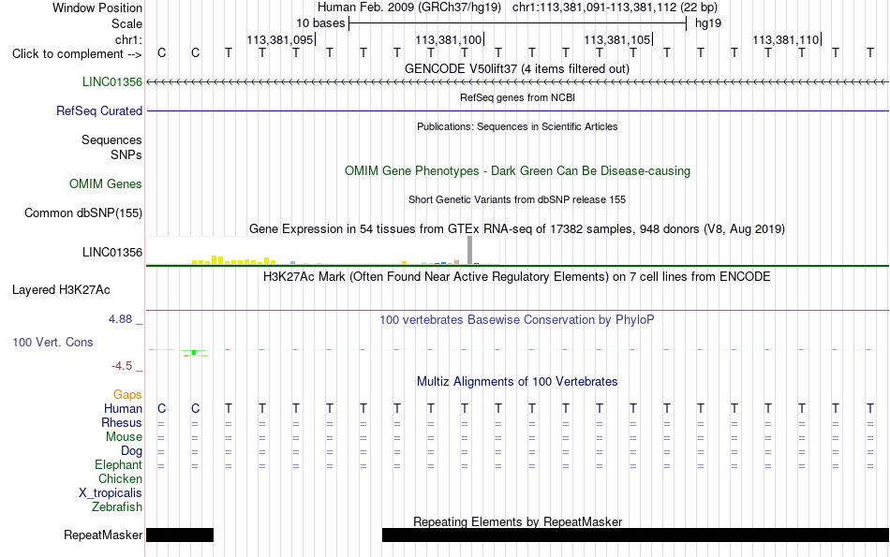890x557 pixels.
Task: Click the 4.88 PhyloP upper scale value
Action: coord(120,319)
